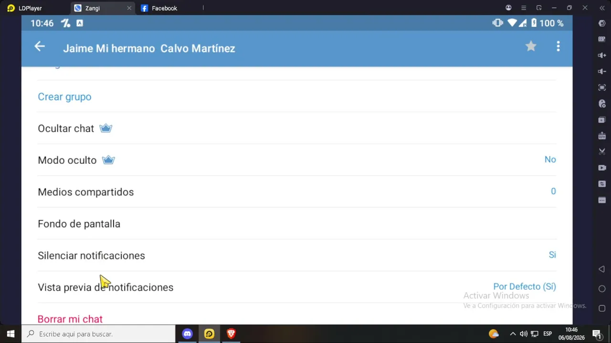Click the ESP language indicator
The image size is (611, 343).
click(x=548, y=334)
